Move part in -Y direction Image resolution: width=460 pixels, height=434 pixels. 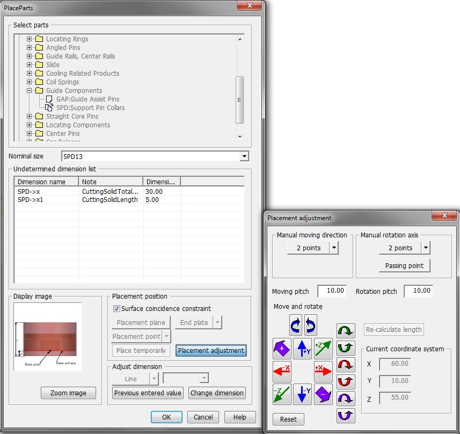click(303, 394)
